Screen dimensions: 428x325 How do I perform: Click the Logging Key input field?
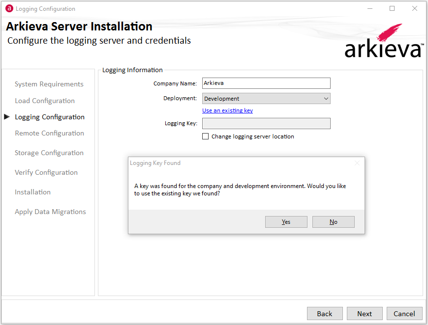(266, 123)
